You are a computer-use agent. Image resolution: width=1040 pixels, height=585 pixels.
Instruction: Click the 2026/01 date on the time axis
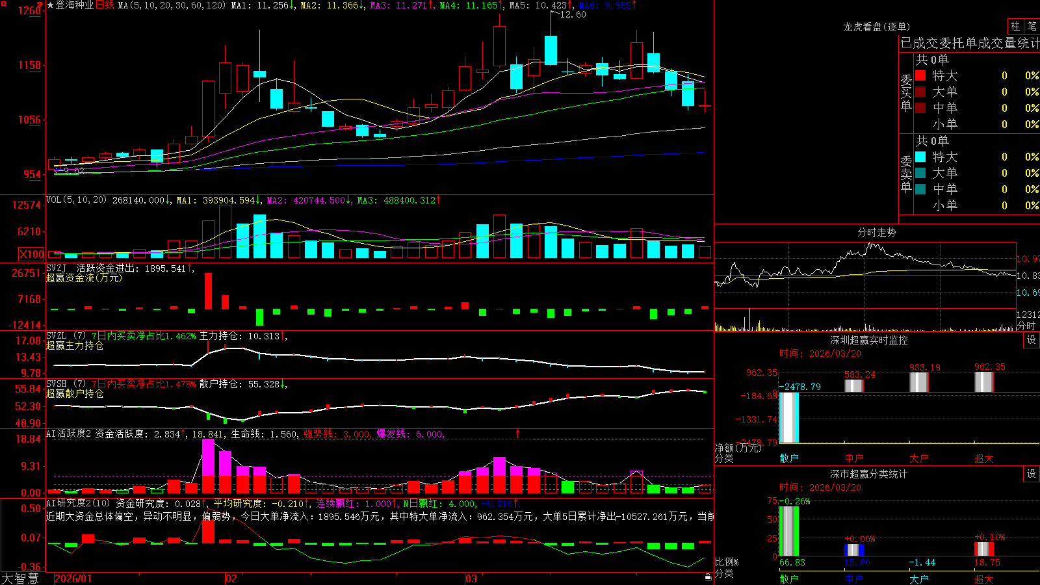pos(73,578)
